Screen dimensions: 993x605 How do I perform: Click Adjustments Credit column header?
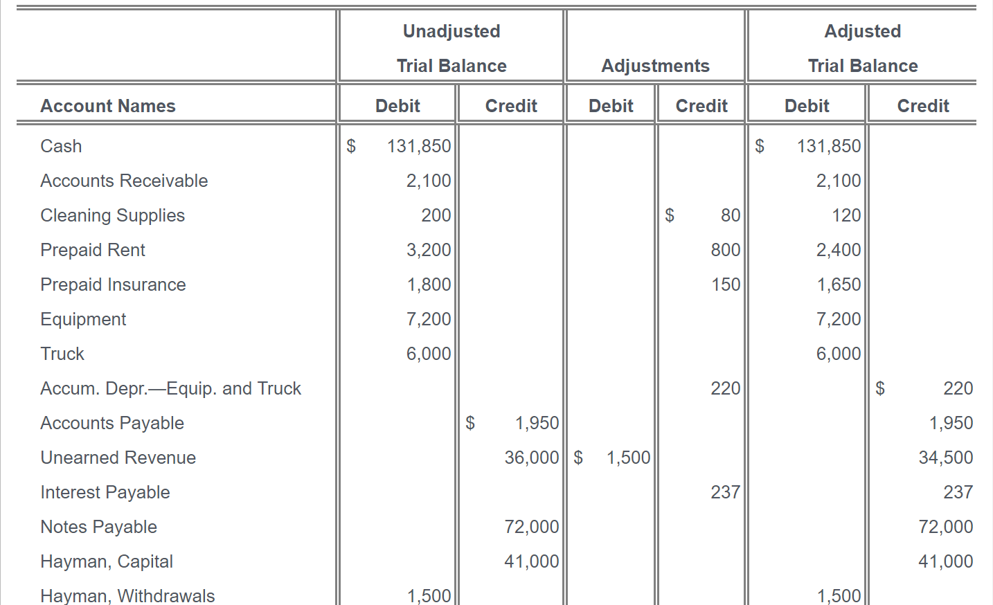coord(701,106)
